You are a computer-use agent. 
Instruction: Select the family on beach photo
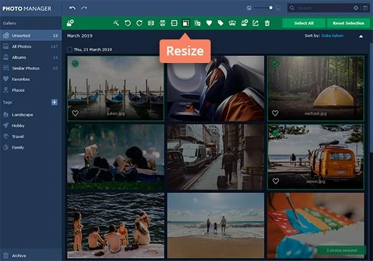pyautogui.click(x=216, y=226)
